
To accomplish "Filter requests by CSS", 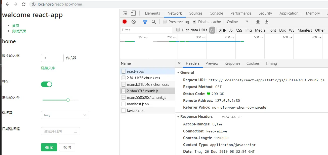I will pos(239,30).
